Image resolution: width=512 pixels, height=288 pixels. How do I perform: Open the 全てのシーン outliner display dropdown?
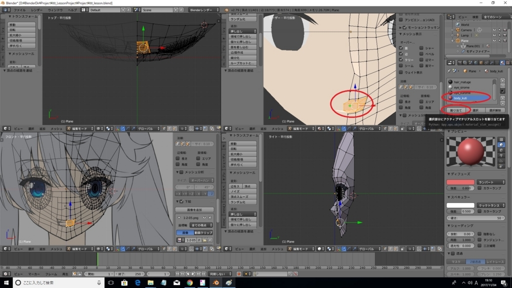click(497, 17)
